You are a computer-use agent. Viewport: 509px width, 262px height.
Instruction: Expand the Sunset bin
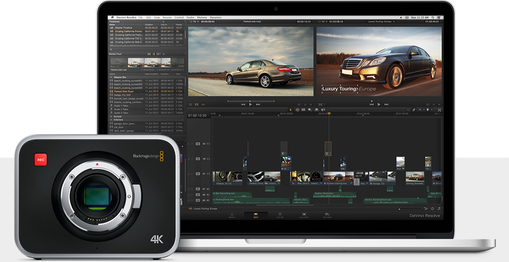click(111, 116)
